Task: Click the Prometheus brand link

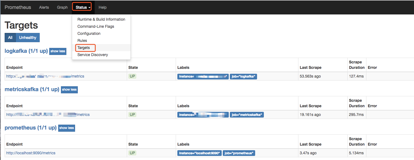Action: pyautogui.click(x=18, y=7)
